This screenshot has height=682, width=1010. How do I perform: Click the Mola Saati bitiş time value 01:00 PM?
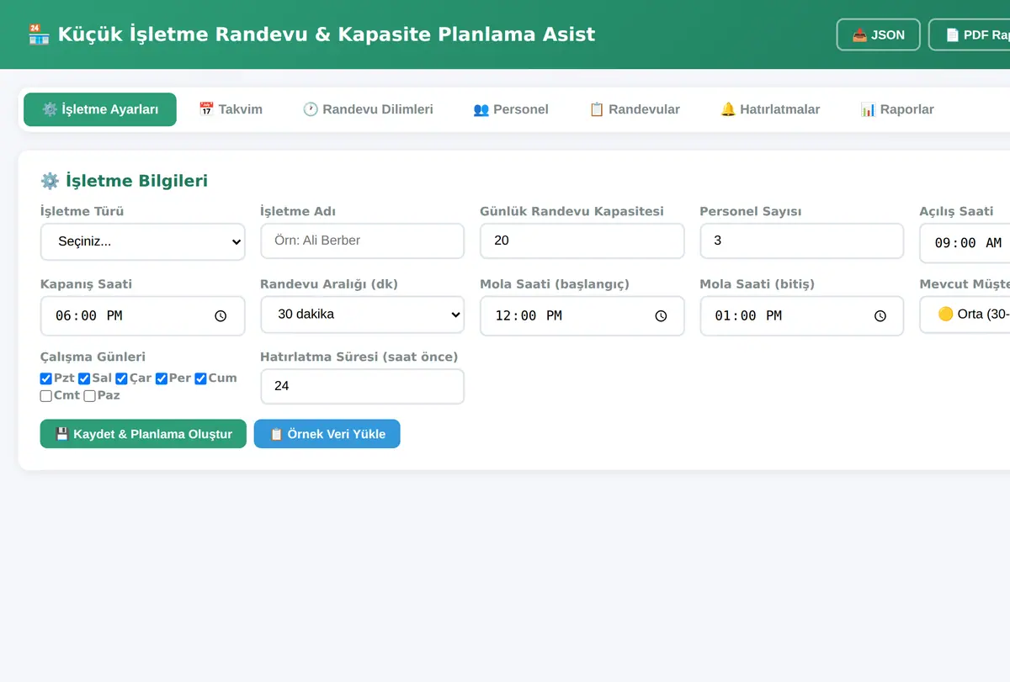point(748,316)
